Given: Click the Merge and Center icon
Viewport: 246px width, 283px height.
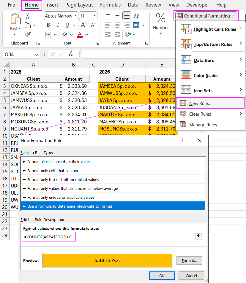Looking at the screenshot, I should (136, 25).
